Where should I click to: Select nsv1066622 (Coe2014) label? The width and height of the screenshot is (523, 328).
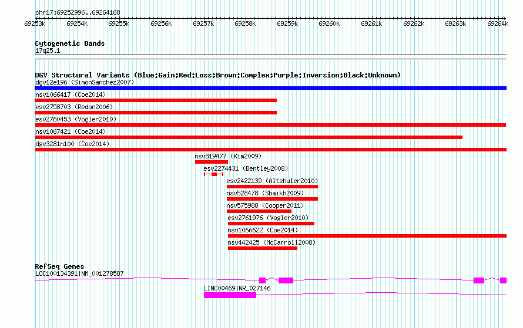263,230
